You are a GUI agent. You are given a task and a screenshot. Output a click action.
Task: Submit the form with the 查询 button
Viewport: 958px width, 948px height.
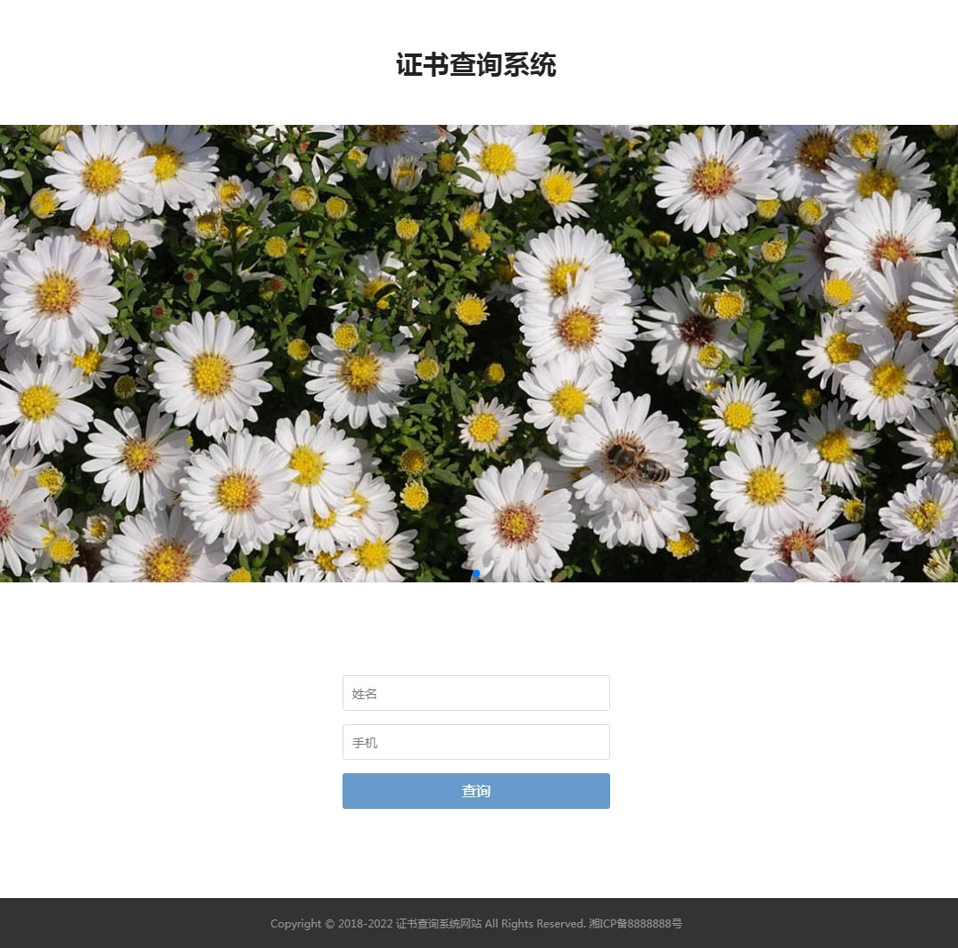pos(476,791)
